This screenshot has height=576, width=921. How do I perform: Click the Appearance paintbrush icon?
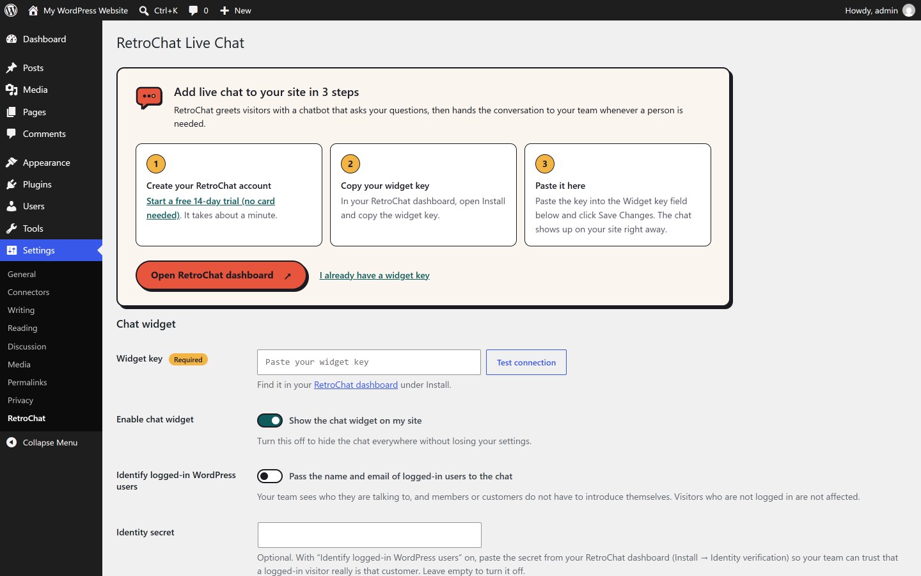pyautogui.click(x=12, y=163)
